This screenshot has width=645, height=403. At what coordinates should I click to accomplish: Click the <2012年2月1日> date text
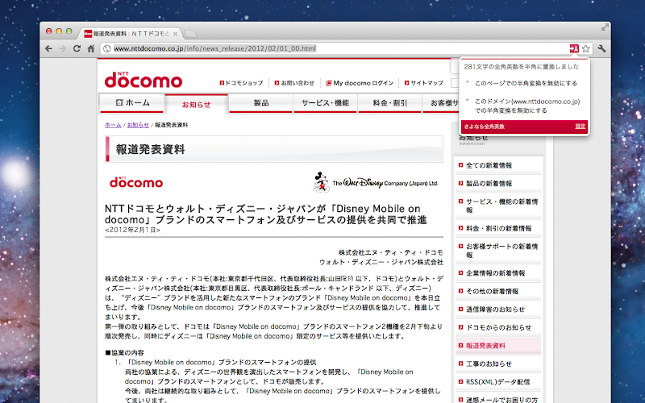[x=132, y=231]
